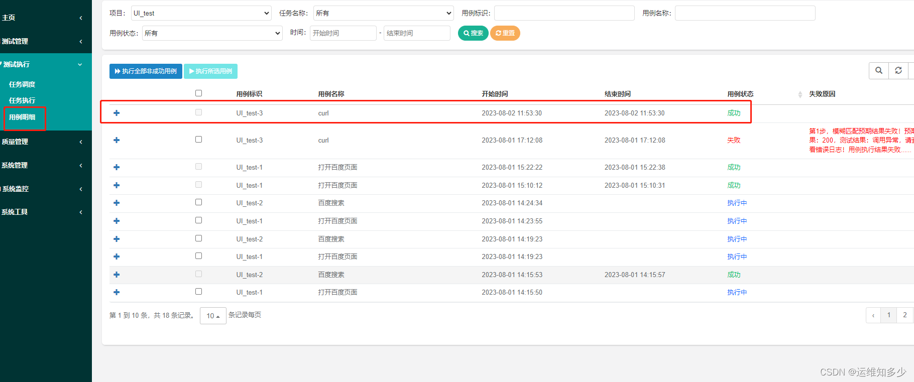Click the 结束时间 date input
Screen dimensions: 914x382
tap(417, 33)
